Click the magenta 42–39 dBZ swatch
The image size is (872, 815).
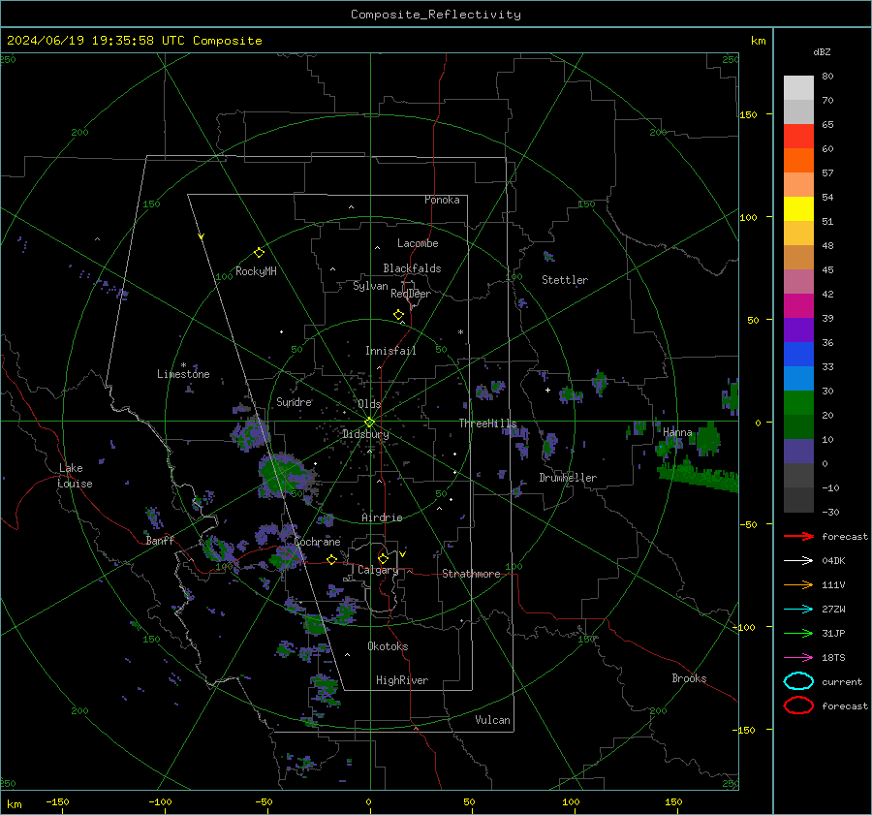798,306
